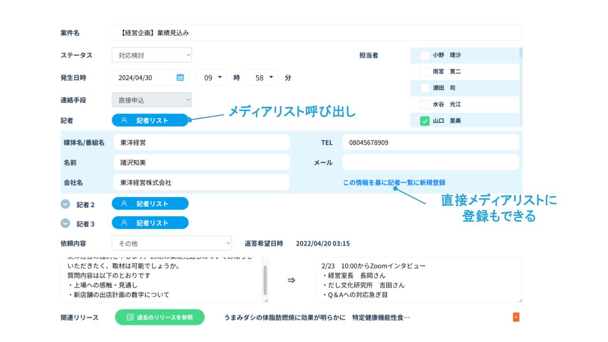Click この情報を基に記者一覧に新規登録 link
Screen dimensions: 608x342
pos(394,182)
